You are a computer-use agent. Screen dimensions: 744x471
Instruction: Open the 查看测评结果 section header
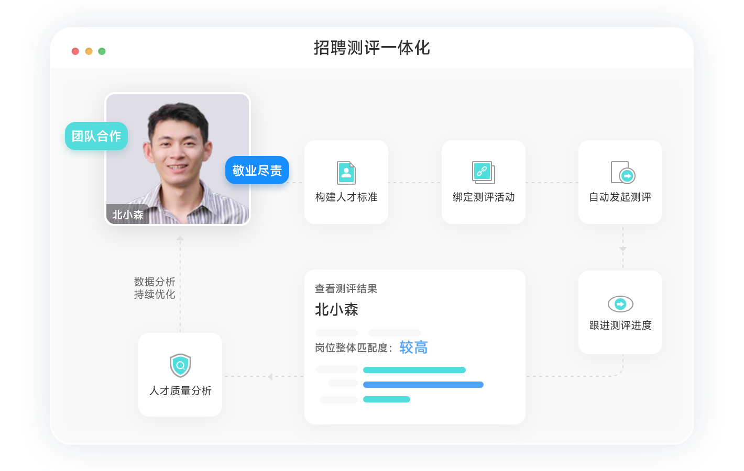[x=346, y=288]
